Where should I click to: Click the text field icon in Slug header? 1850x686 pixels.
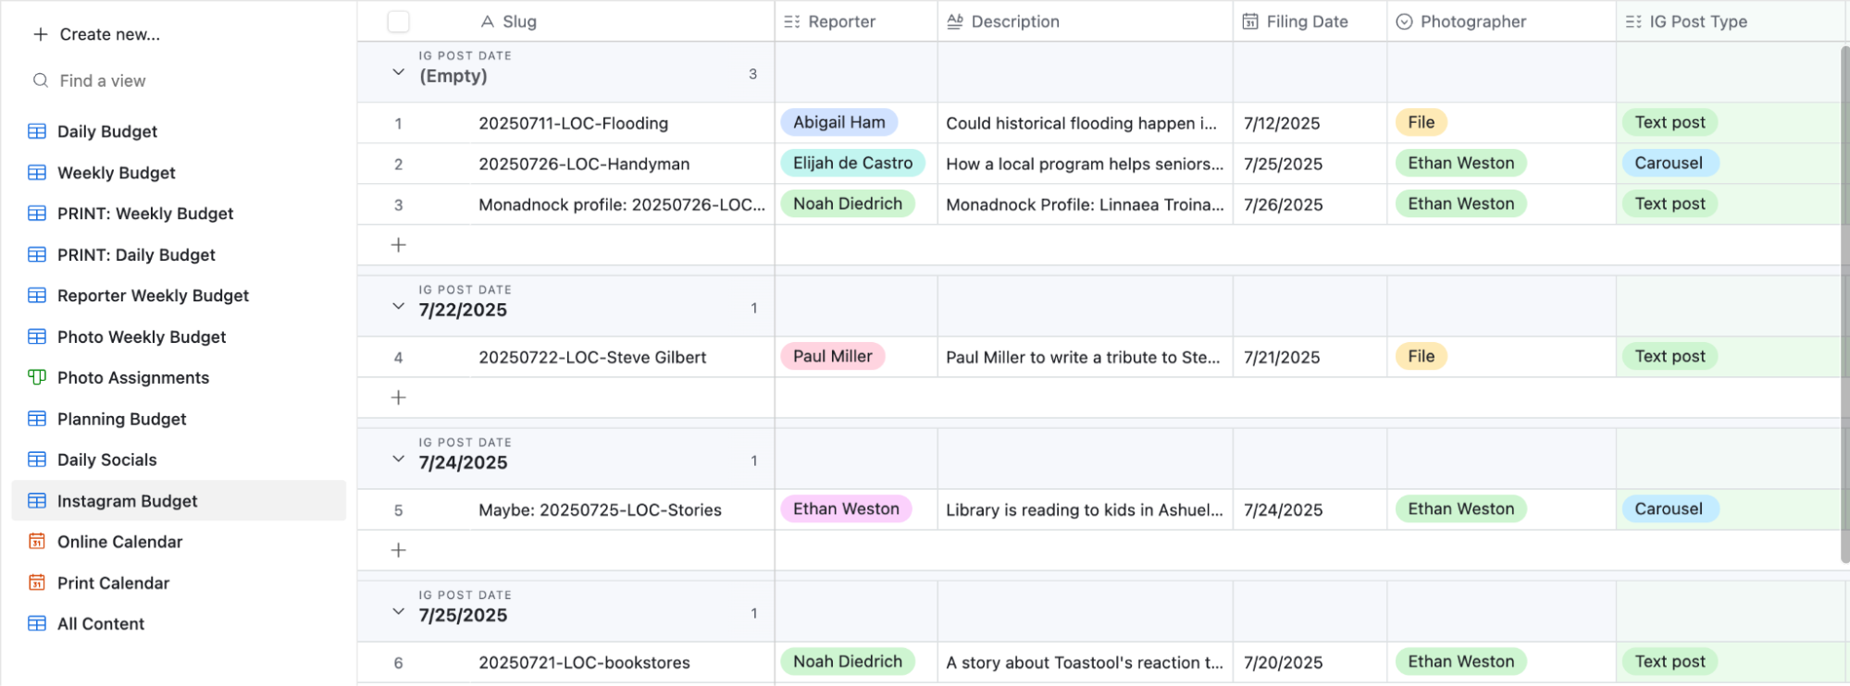click(x=487, y=21)
